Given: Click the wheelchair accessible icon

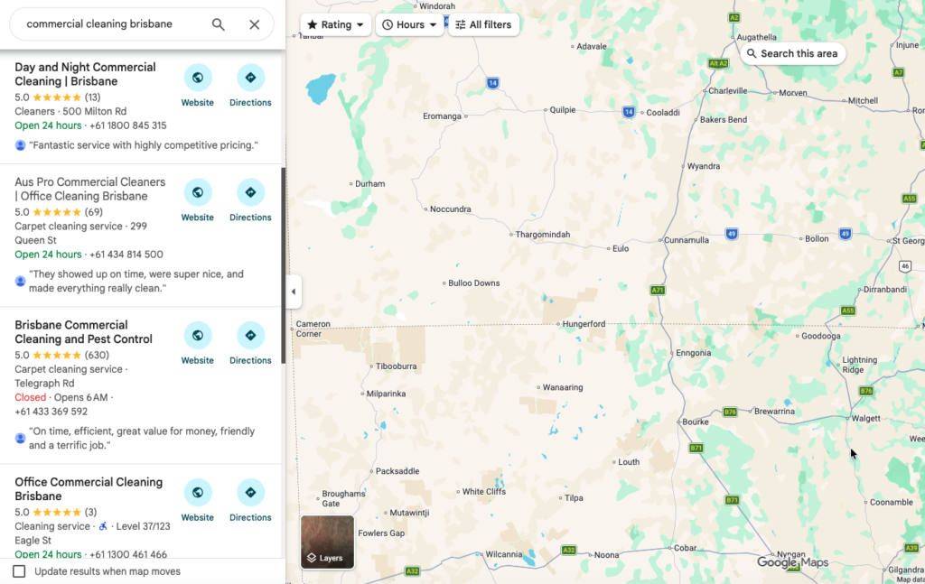Looking at the screenshot, I should 103,526.
